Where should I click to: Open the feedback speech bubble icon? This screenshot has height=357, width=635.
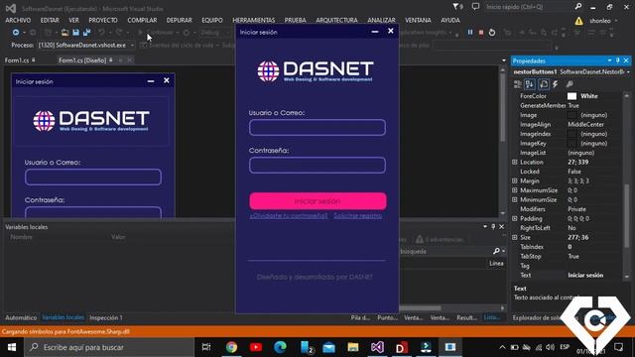[475, 7]
